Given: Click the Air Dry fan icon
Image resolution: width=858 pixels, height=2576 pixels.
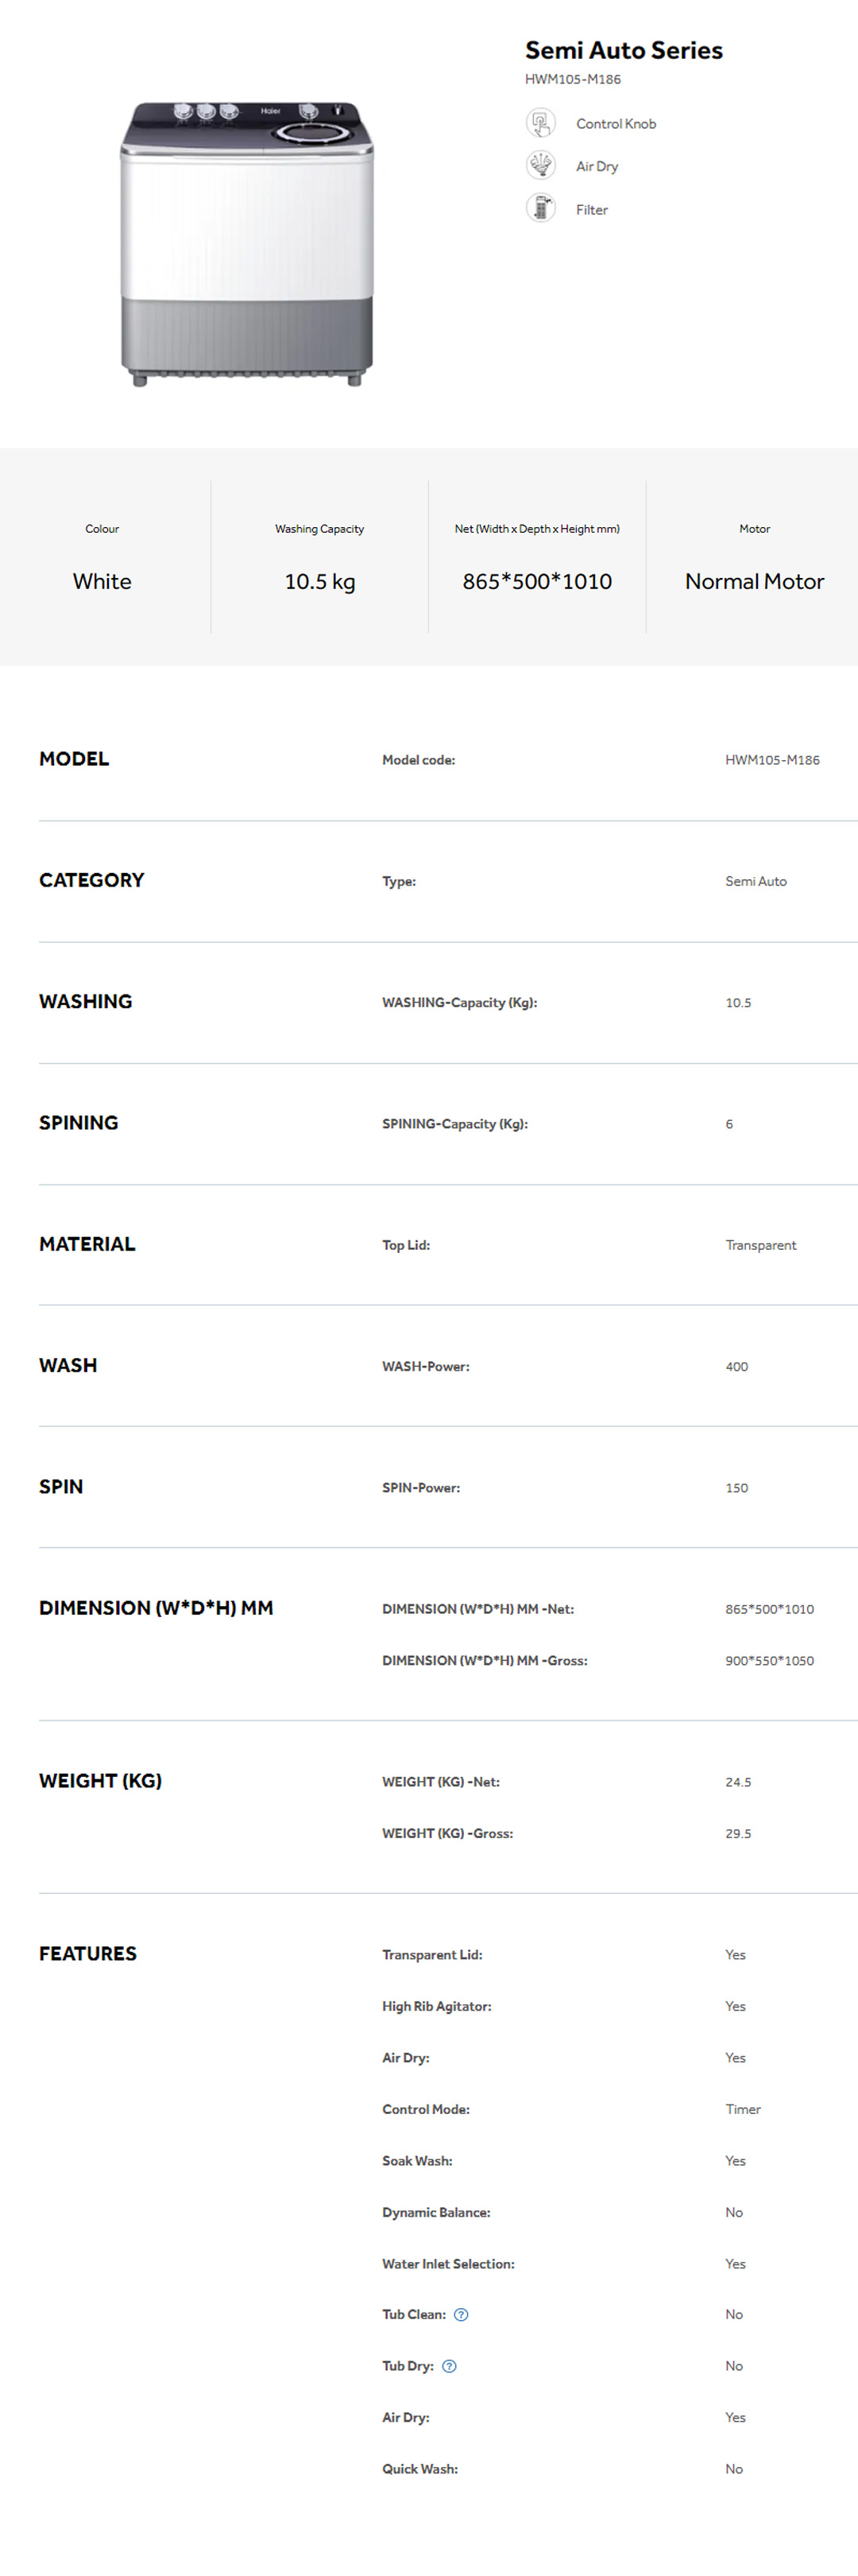Looking at the screenshot, I should tap(540, 165).
